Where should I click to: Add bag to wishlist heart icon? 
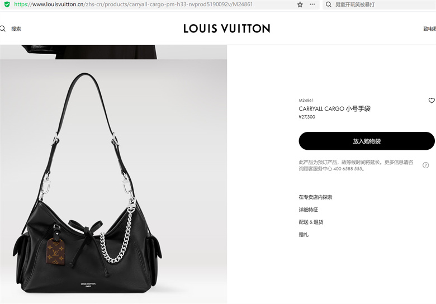432,101
